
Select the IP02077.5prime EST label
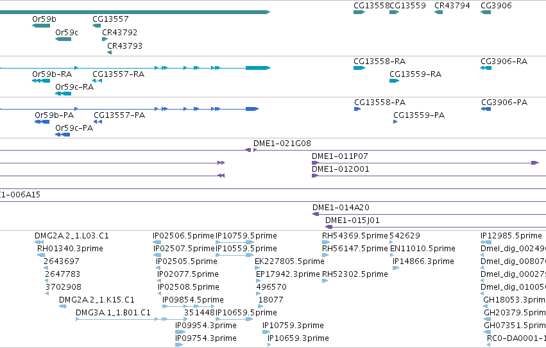coord(188,274)
